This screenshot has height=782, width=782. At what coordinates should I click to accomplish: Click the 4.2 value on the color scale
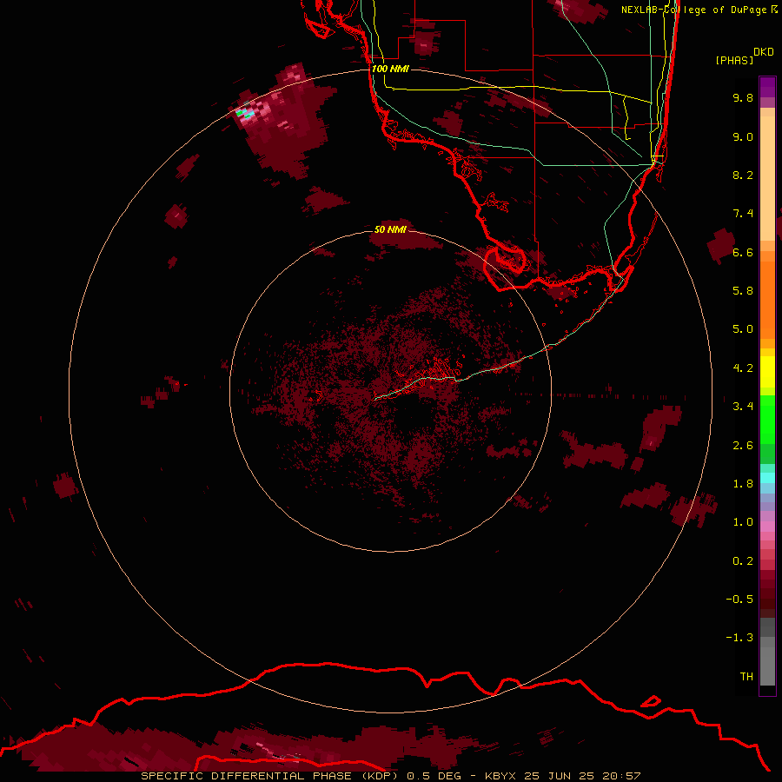pyautogui.click(x=743, y=368)
